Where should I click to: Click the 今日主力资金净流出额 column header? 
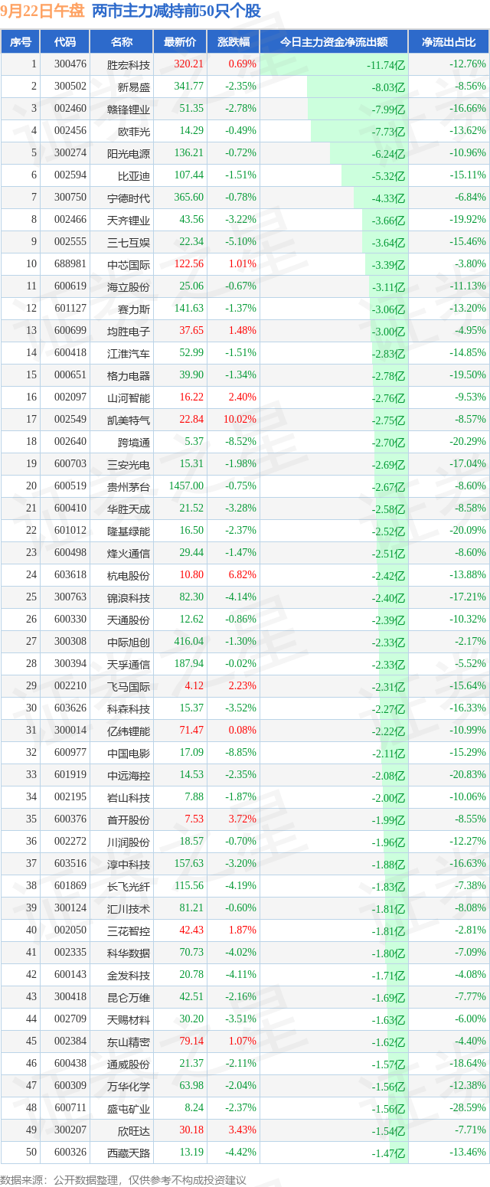point(334,42)
